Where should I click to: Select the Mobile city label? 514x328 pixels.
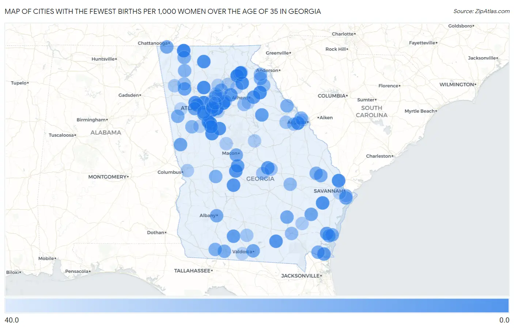(46, 258)
